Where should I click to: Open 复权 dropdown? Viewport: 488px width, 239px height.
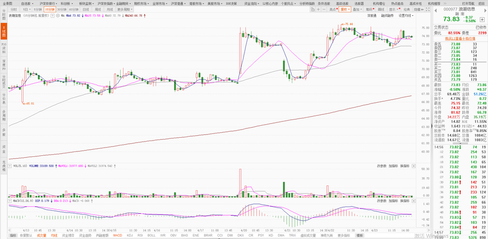click(345, 10)
